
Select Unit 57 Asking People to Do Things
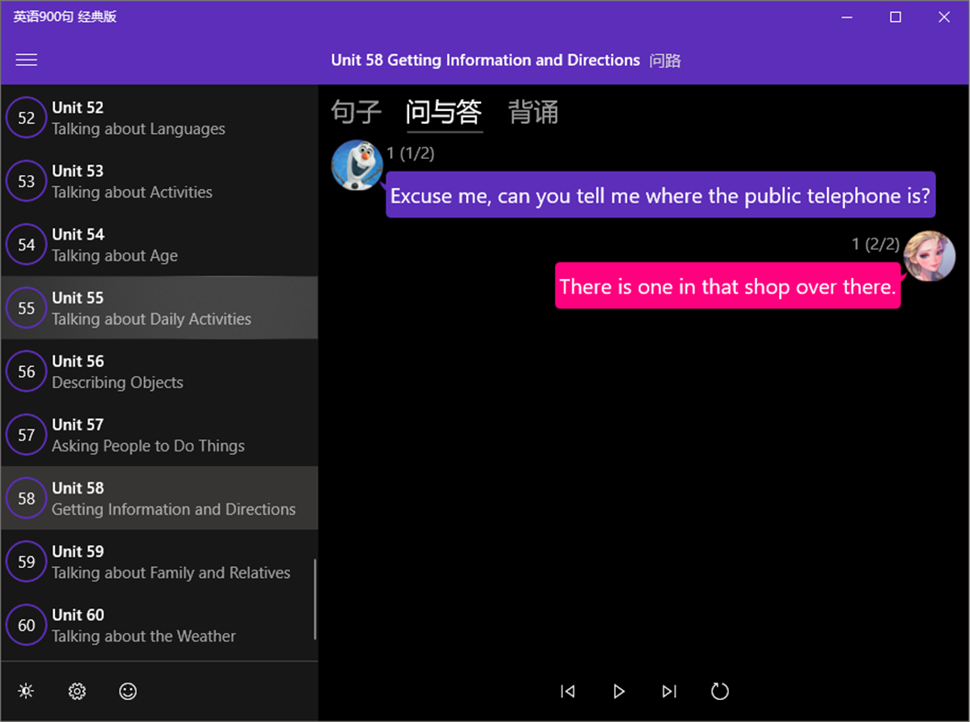[159, 434]
